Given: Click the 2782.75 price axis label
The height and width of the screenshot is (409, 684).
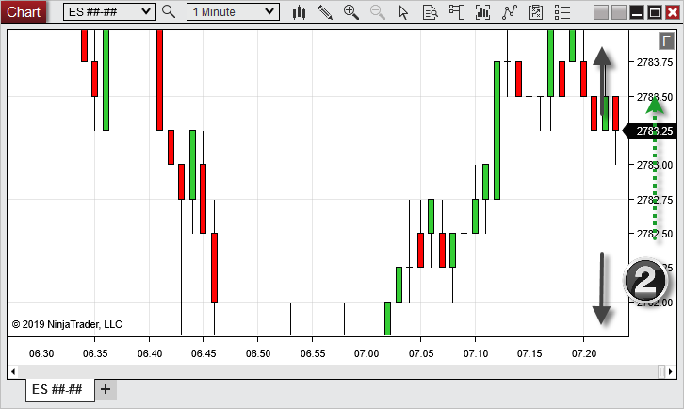Looking at the screenshot, I should [655, 200].
